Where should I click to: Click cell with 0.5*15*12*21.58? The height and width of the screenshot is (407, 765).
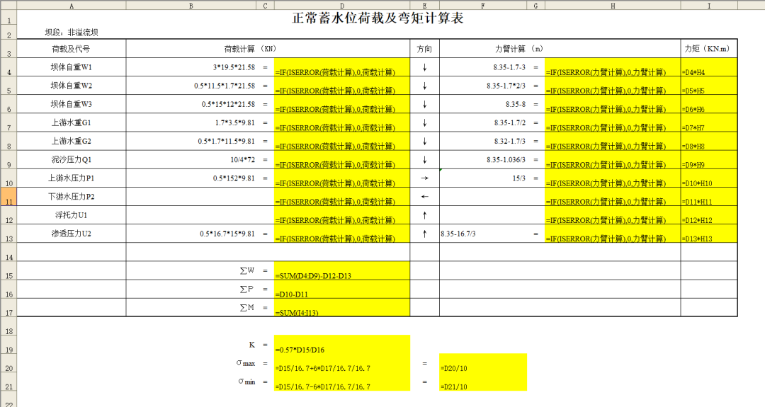pyautogui.click(x=191, y=104)
